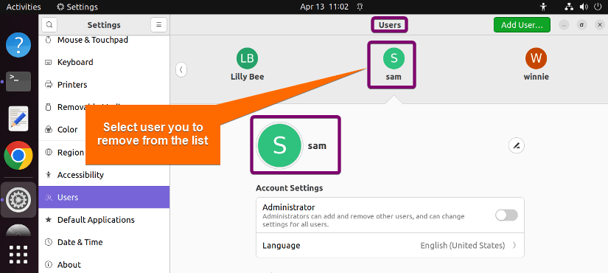The height and width of the screenshot is (273, 608).
Task: Open Printers settings panel
Action: tap(104, 85)
